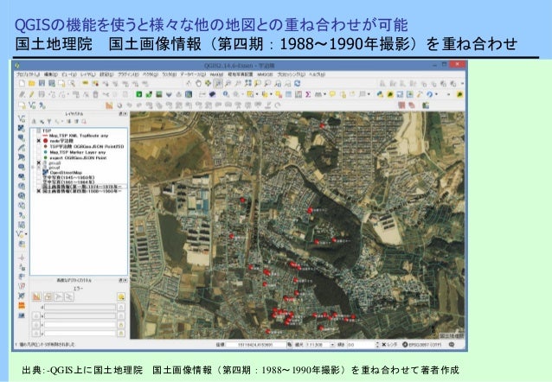Open the ヘルプ menu
The height and width of the screenshot is (382, 552).
pyautogui.click(x=317, y=74)
